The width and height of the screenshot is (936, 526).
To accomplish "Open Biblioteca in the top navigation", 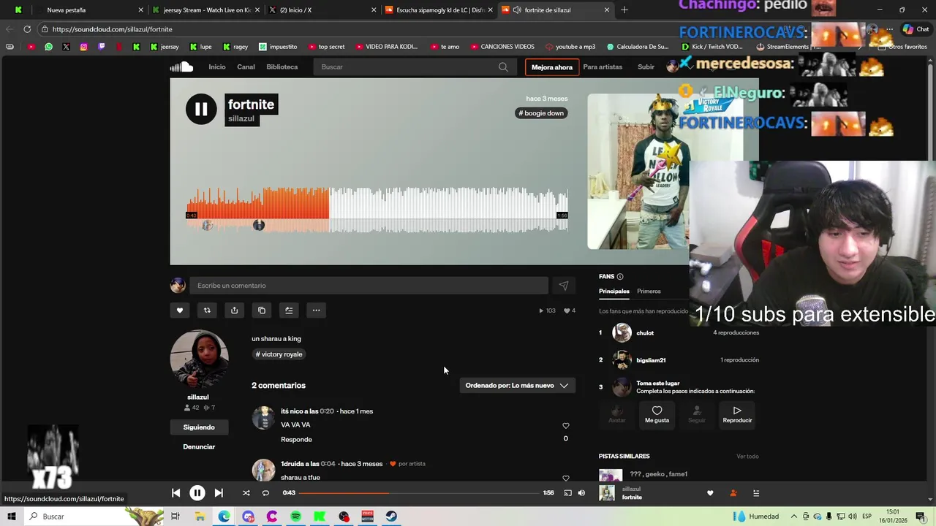I will click(x=282, y=67).
